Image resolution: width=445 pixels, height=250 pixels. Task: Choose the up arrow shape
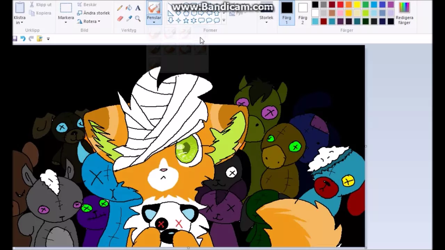(x=216, y=13)
